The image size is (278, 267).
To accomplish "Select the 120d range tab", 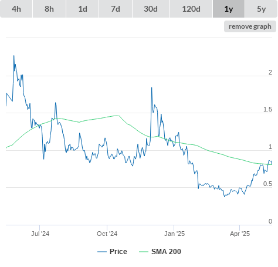I will point(191,9).
